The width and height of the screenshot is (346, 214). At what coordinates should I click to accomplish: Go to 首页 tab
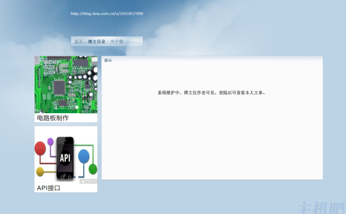click(x=78, y=42)
